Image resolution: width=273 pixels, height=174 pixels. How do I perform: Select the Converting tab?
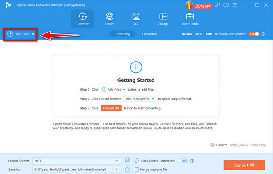point(122,34)
